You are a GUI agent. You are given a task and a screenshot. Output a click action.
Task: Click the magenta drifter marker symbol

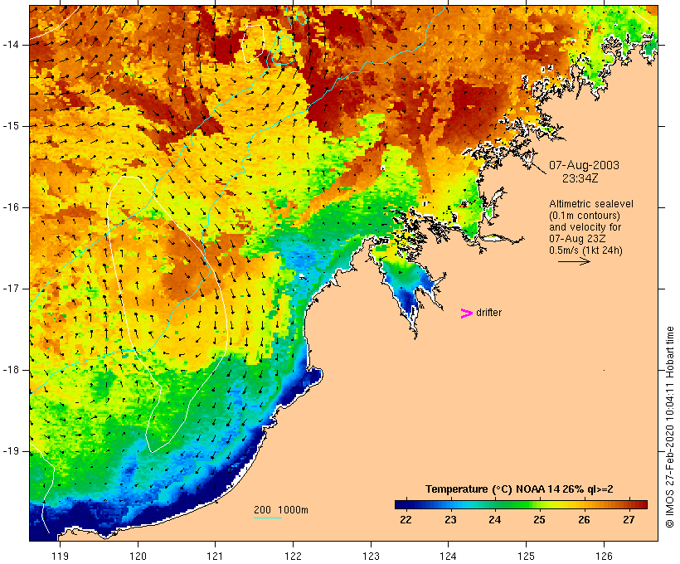pyautogui.click(x=466, y=314)
